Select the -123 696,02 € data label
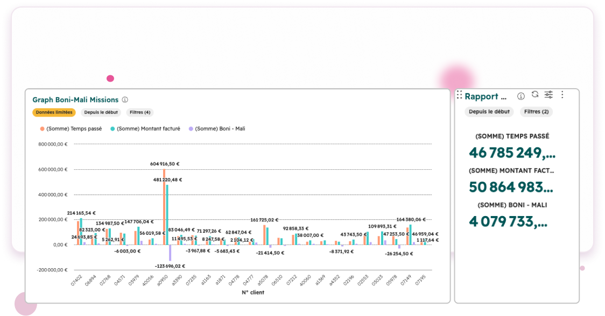The height and width of the screenshot is (316, 605). click(x=170, y=266)
